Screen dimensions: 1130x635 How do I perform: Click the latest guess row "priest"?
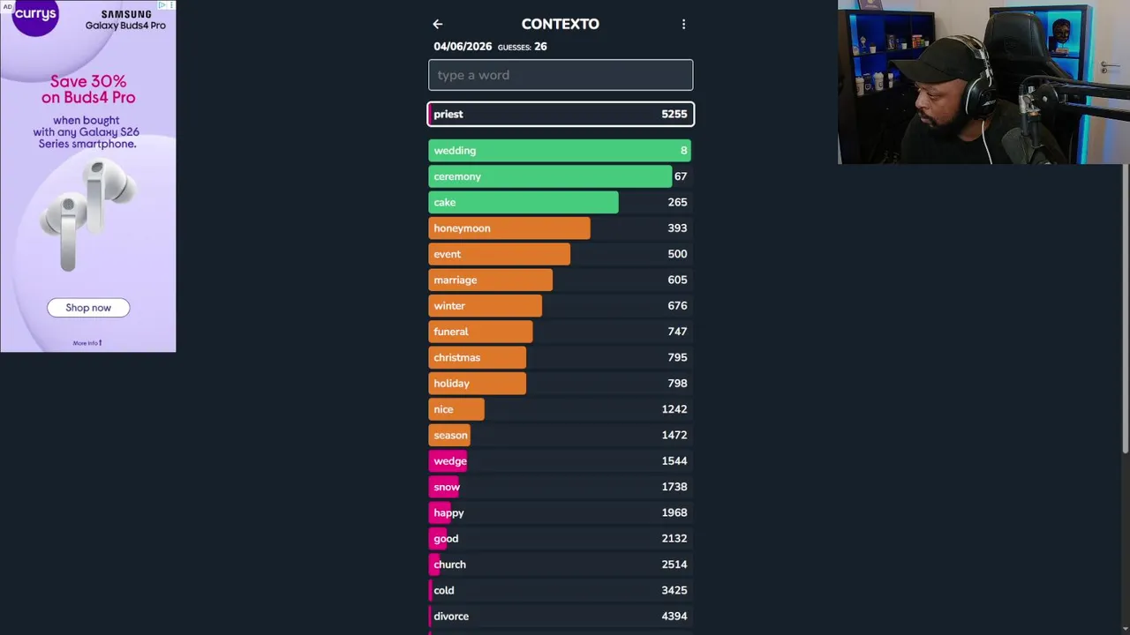(561, 114)
